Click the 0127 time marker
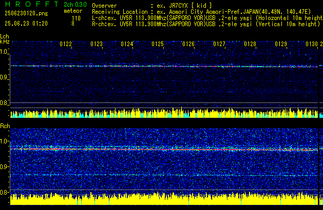This screenshot has width=323, height=210. (219, 44)
